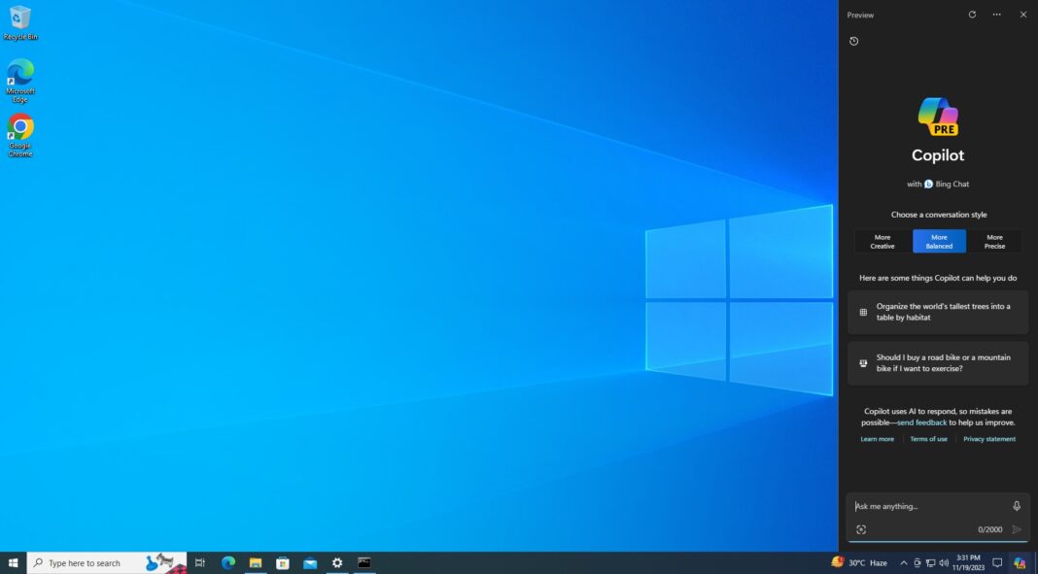The image size is (1038, 574).
Task: Select the More Creative conversation style
Action: (882, 241)
